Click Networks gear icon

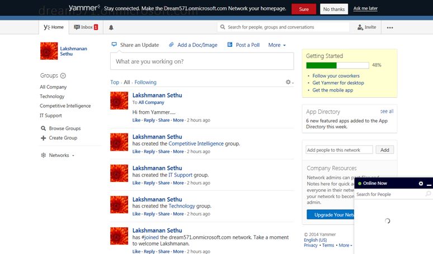click(x=43, y=155)
